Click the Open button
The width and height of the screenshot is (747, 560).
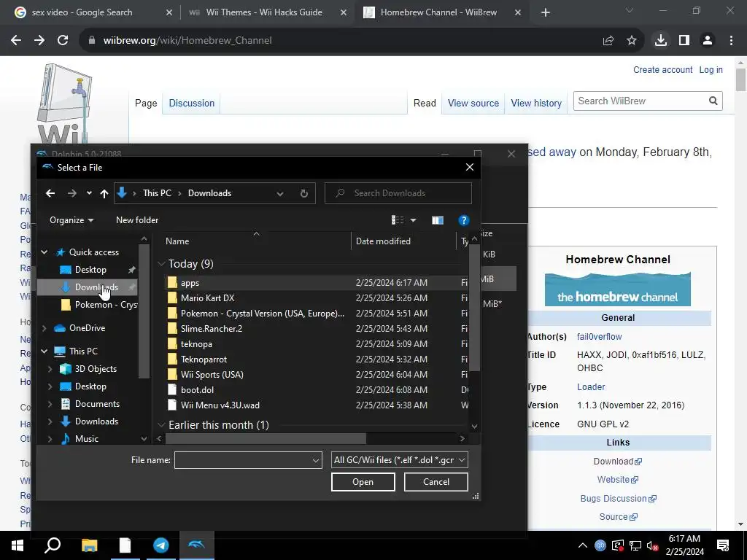363,482
